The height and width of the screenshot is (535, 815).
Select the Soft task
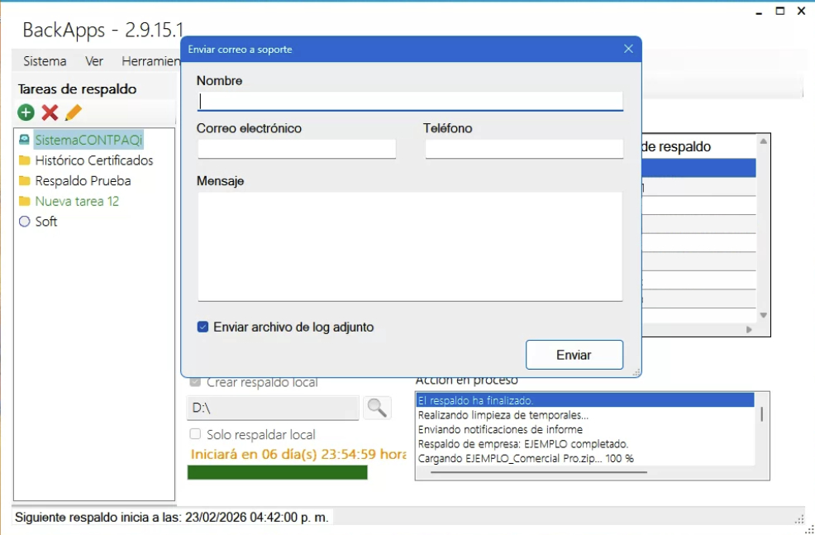click(46, 222)
